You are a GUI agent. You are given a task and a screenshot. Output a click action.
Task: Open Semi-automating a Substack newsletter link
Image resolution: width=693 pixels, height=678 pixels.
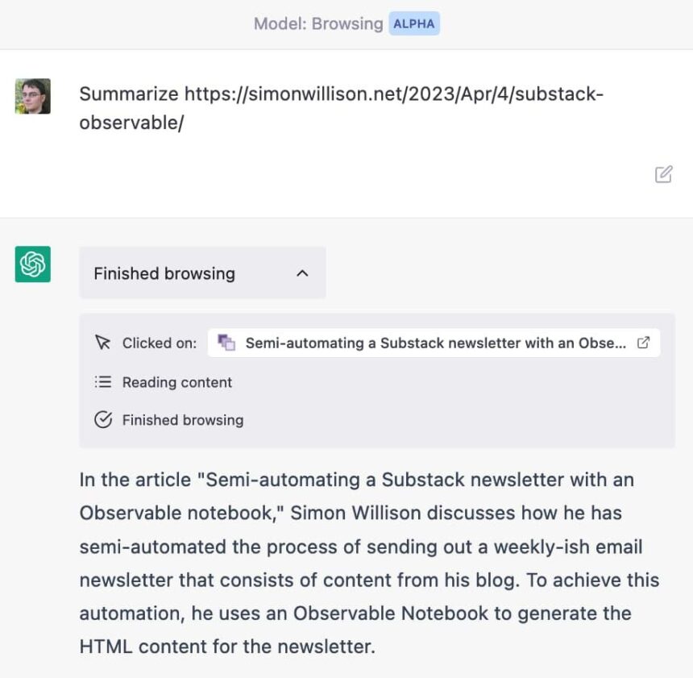434,343
